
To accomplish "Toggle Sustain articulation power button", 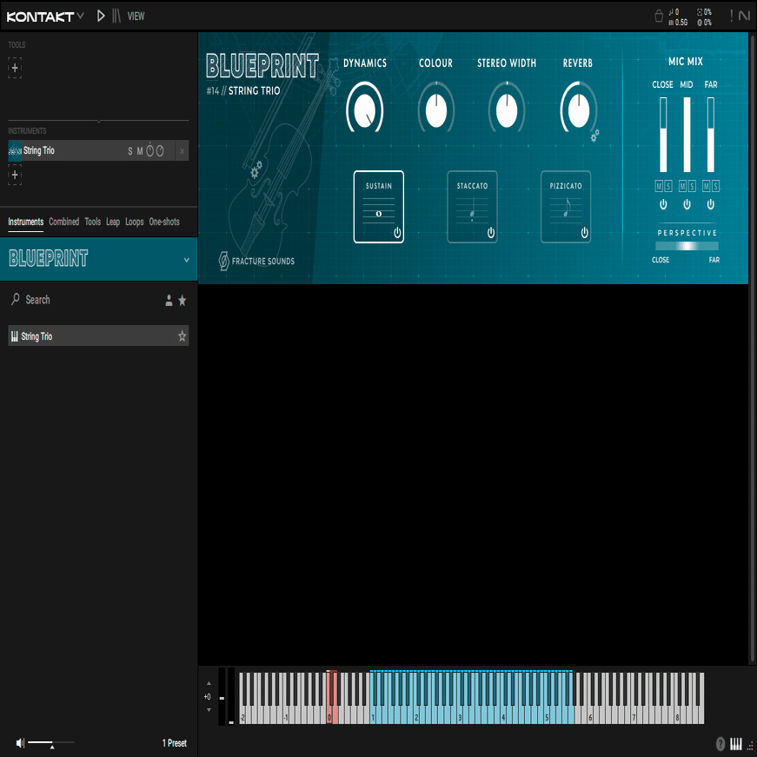I will [397, 233].
